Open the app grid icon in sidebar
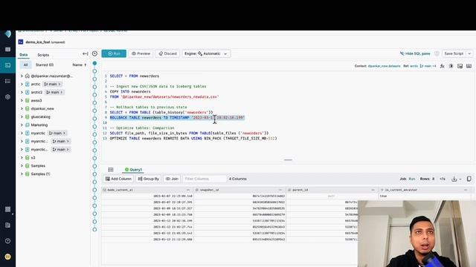Screen dimensions: 476x267 click(x=8, y=209)
